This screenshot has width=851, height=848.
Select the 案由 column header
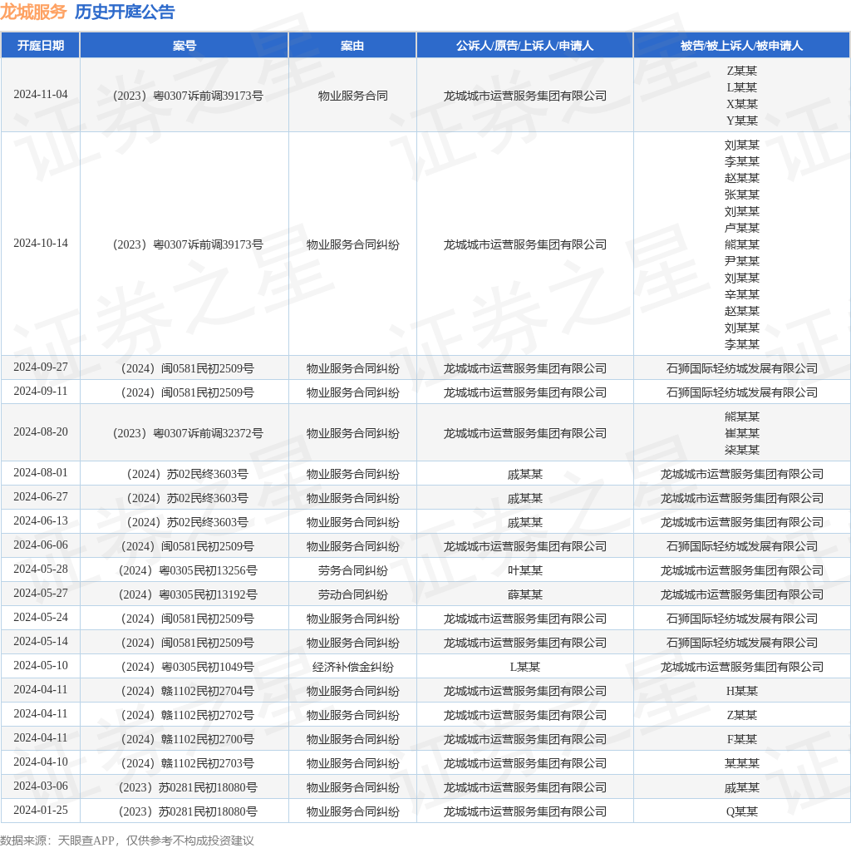click(x=352, y=46)
